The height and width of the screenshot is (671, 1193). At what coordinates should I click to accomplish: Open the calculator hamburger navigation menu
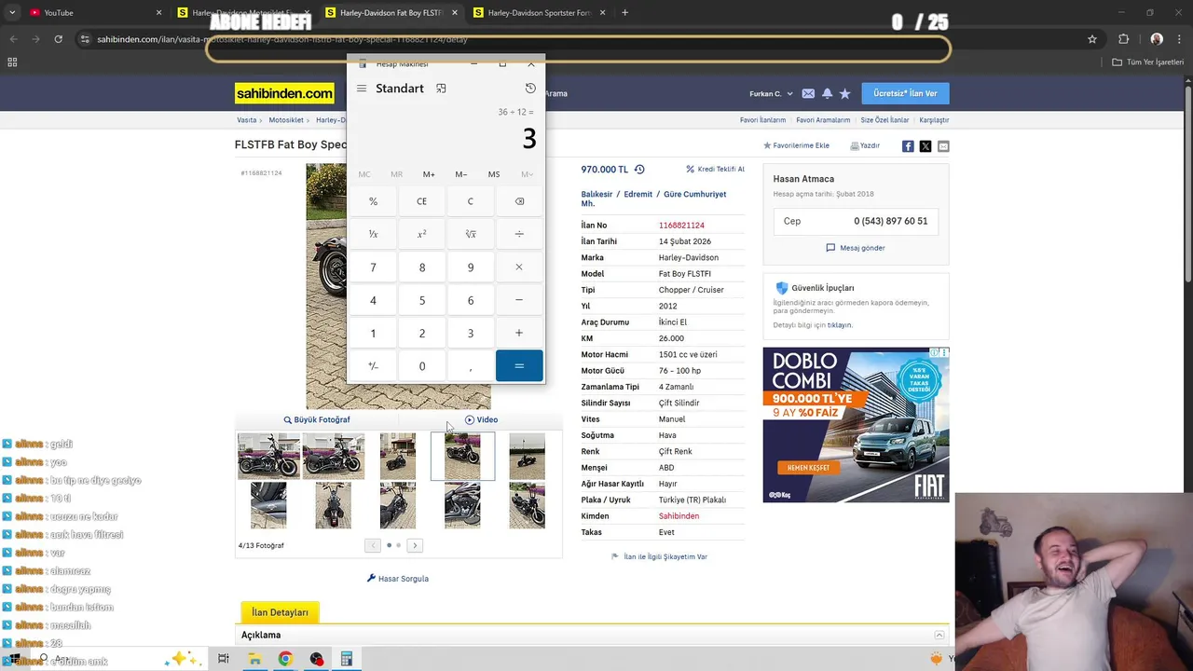(362, 89)
